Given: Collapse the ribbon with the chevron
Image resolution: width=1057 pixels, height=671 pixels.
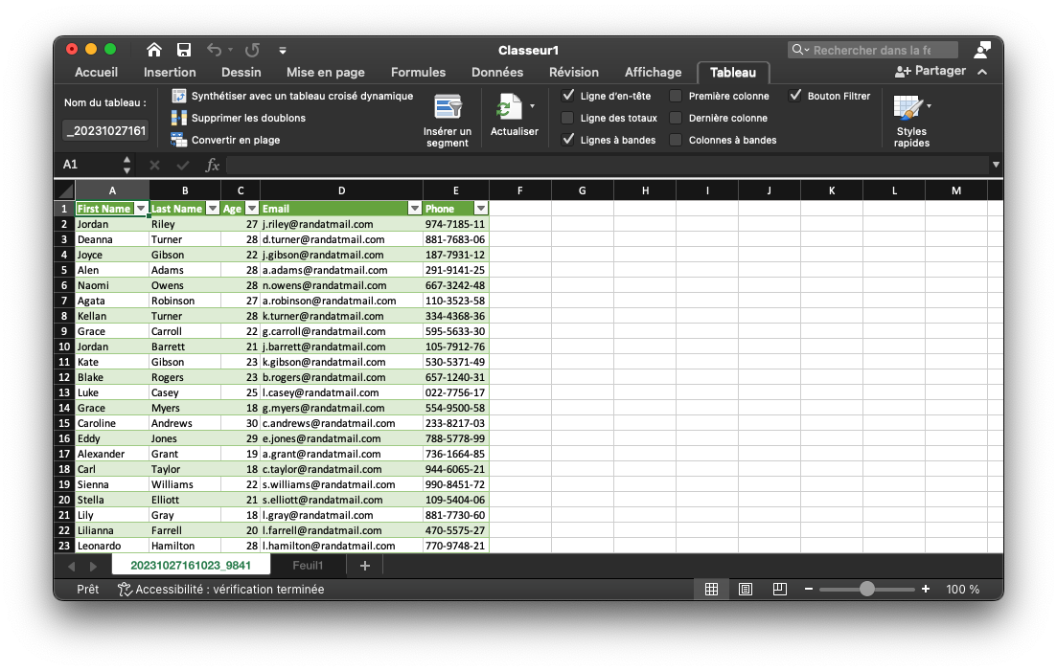Looking at the screenshot, I should [982, 72].
